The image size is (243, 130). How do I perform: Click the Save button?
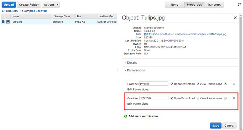point(216,126)
